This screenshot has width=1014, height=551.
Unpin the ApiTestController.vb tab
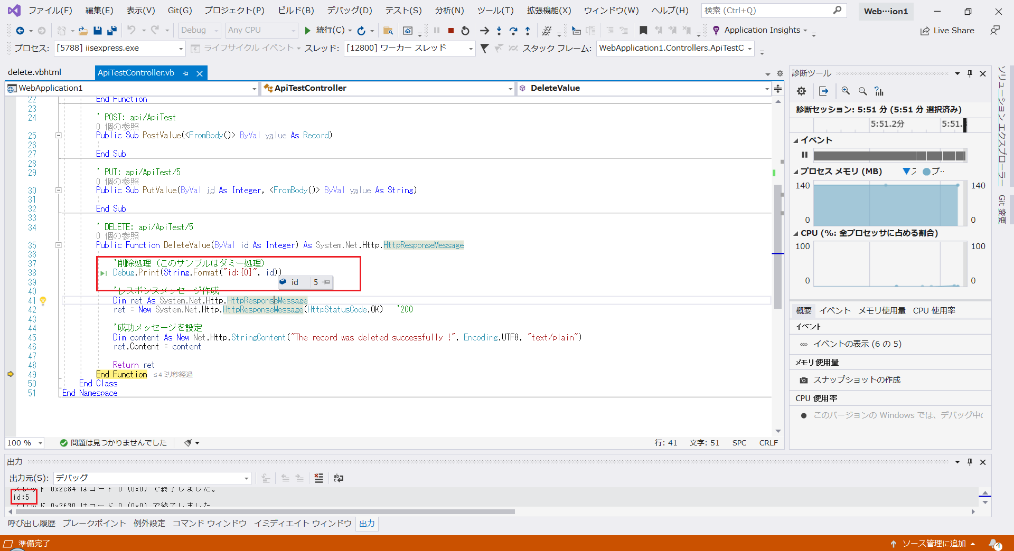pyautogui.click(x=185, y=73)
